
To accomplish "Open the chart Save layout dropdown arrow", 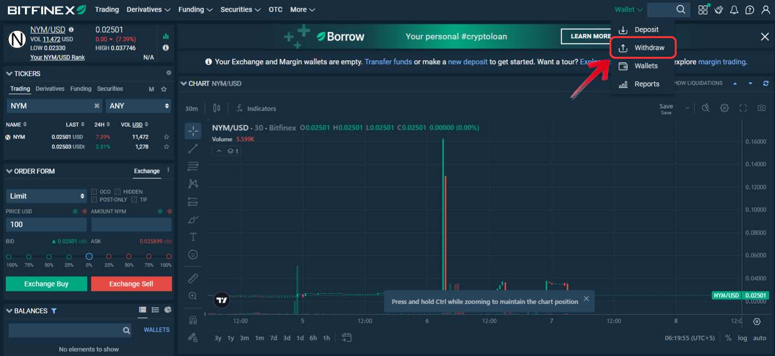I will coord(687,108).
